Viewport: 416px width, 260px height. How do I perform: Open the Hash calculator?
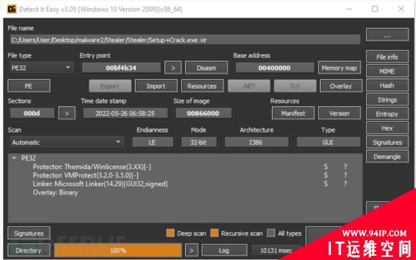(x=387, y=85)
